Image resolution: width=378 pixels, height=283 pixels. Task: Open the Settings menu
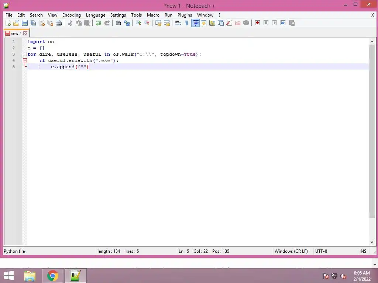118,15
